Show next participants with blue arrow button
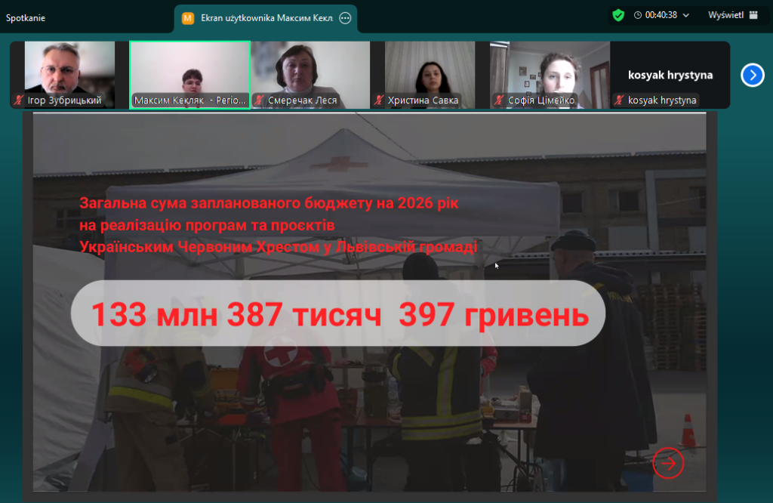The width and height of the screenshot is (773, 503). click(752, 75)
